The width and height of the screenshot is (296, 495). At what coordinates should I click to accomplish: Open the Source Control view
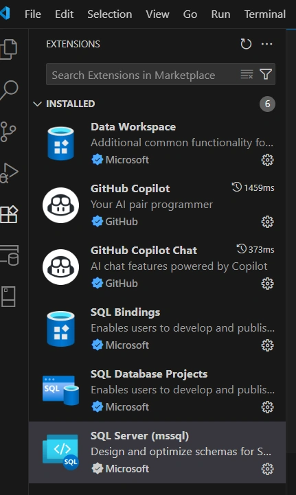pos(8,132)
